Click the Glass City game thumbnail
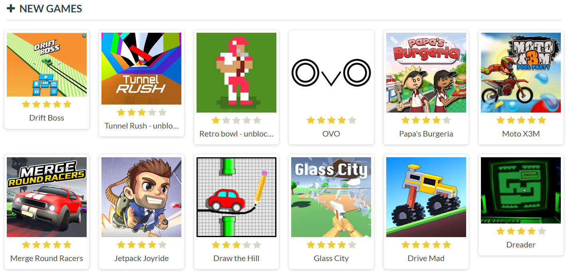 click(331, 197)
